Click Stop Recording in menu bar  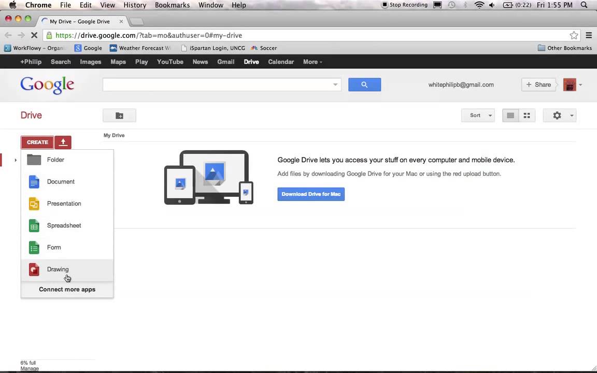pos(405,5)
